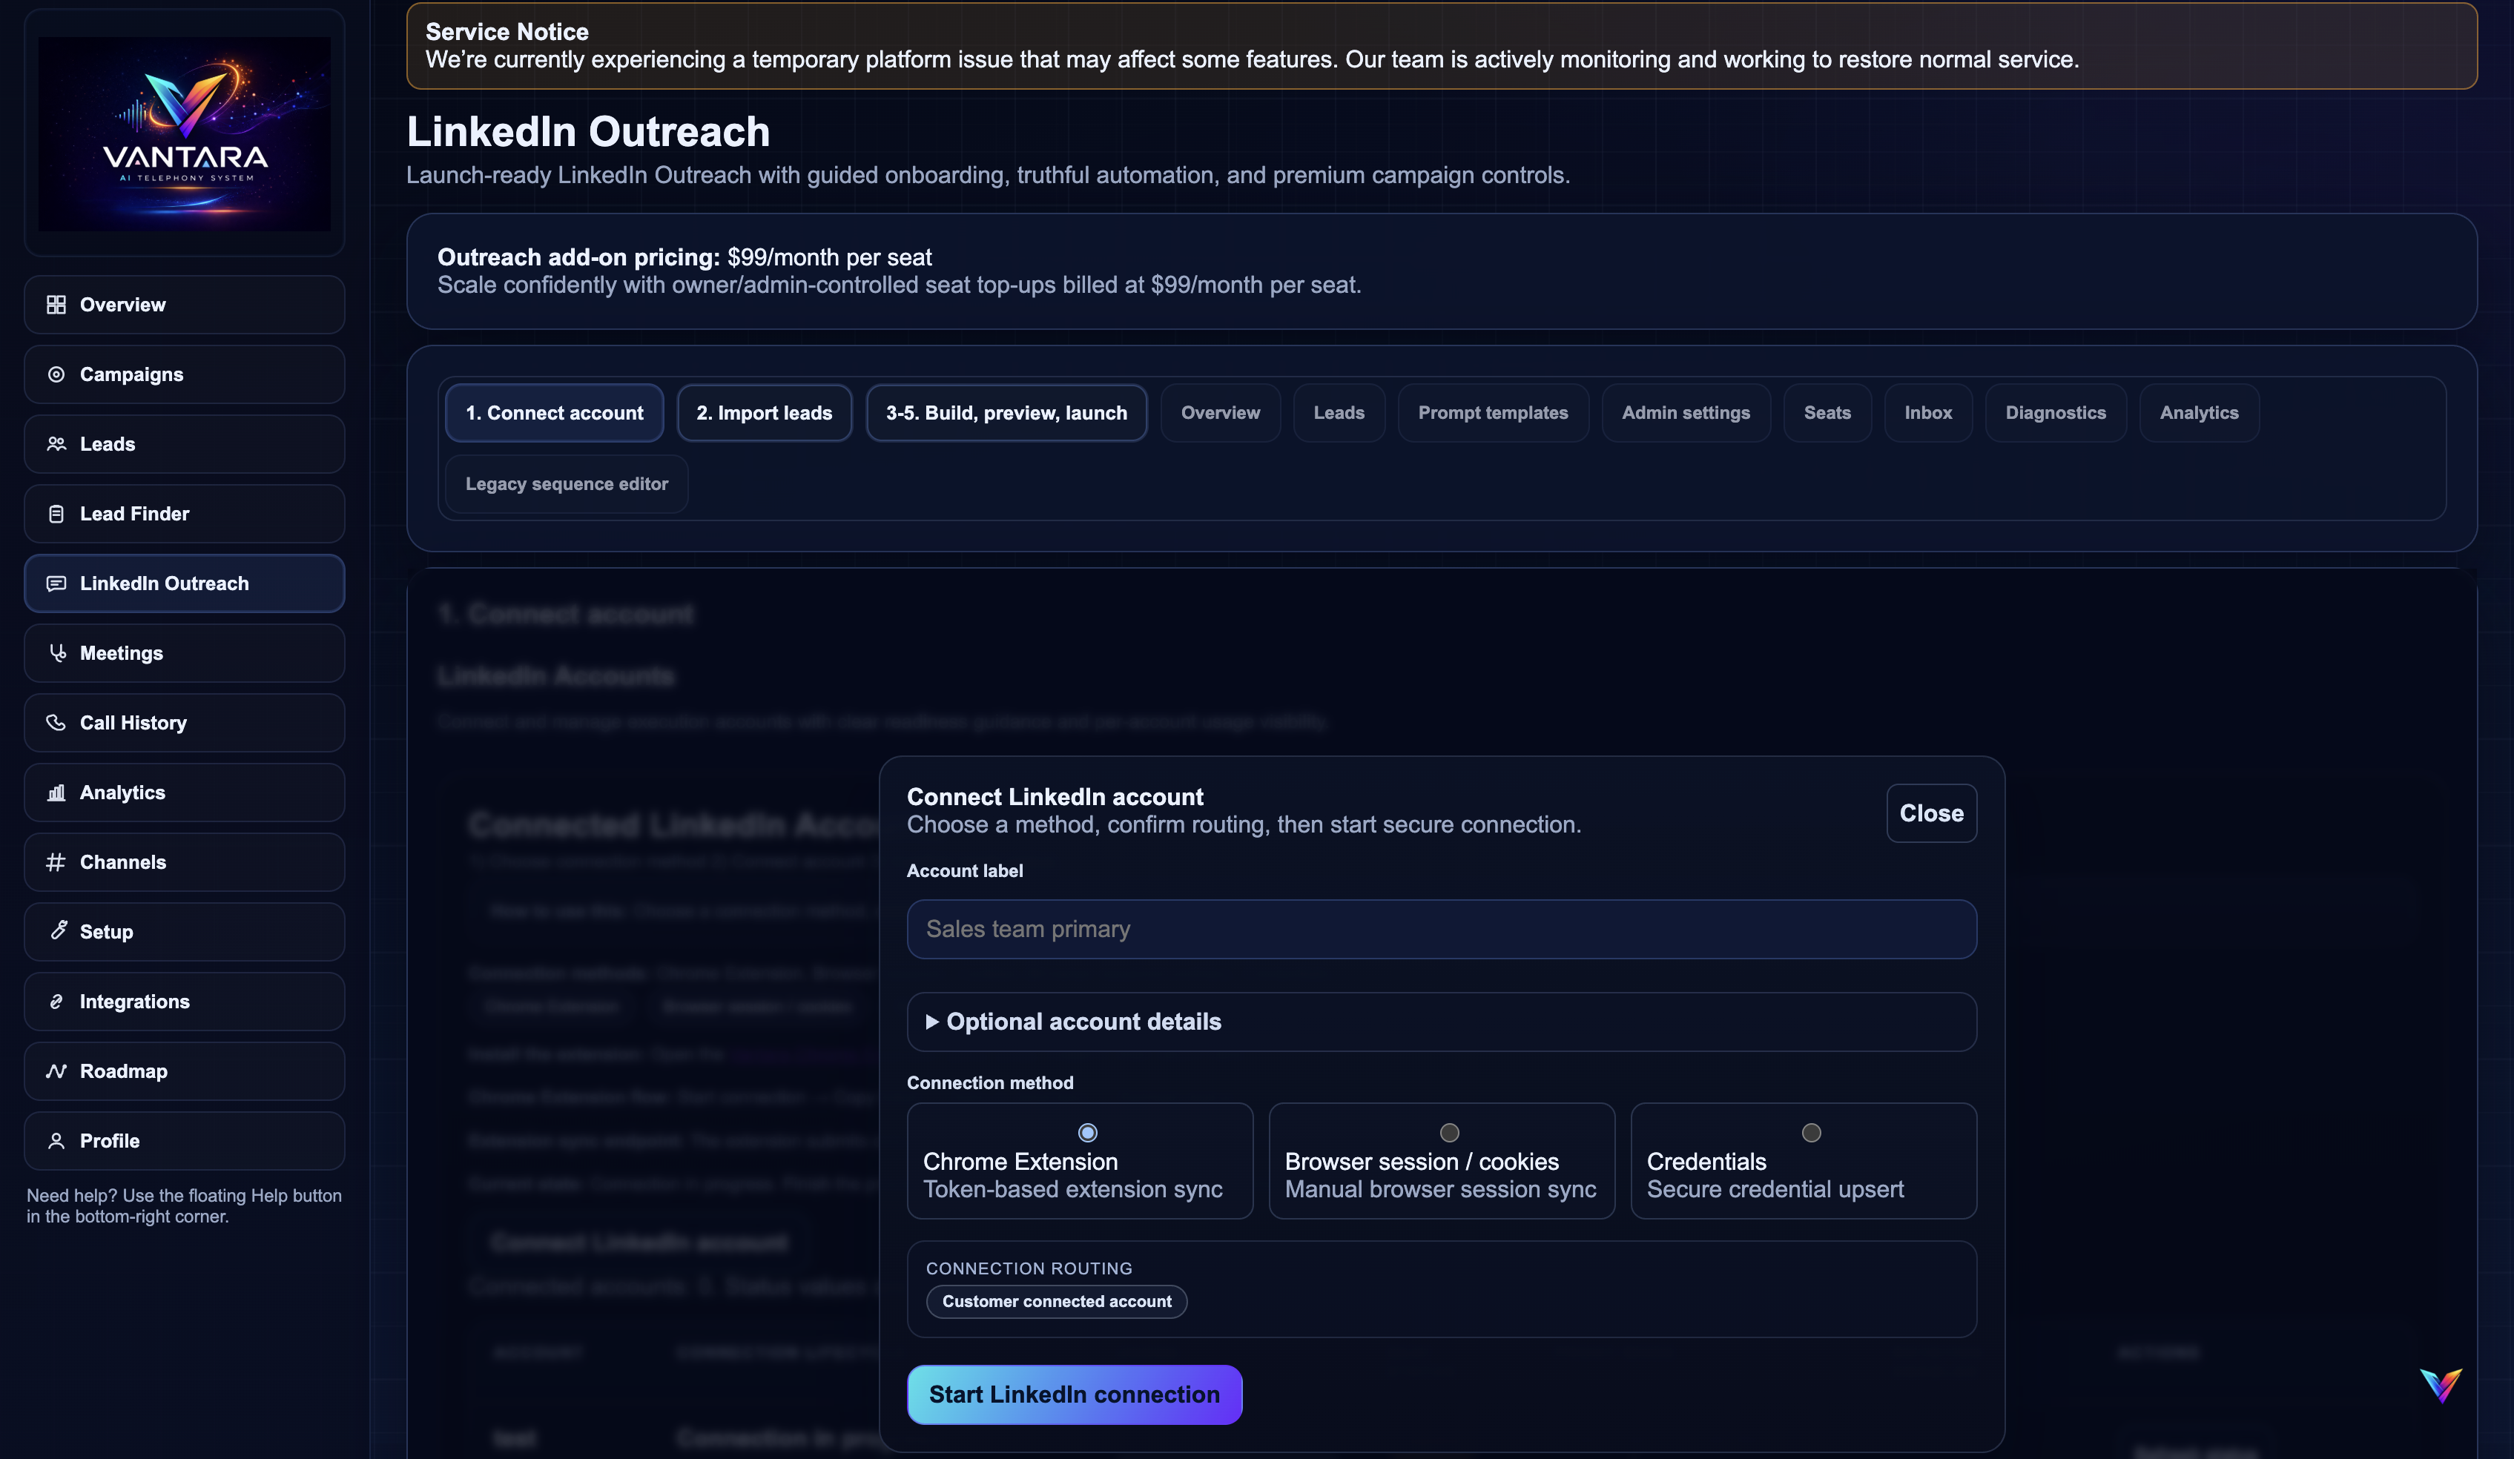Click the Overview grid icon in sidebar

56,304
